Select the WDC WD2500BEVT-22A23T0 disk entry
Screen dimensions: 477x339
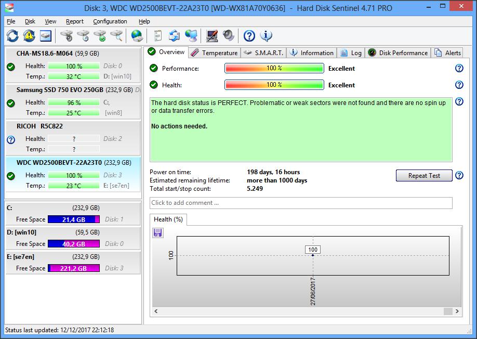pyautogui.click(x=73, y=174)
